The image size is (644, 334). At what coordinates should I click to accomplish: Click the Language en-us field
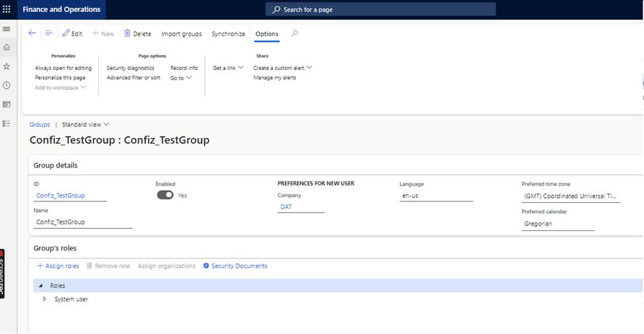pos(436,196)
